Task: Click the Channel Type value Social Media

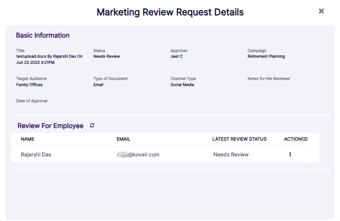Action: (x=182, y=85)
